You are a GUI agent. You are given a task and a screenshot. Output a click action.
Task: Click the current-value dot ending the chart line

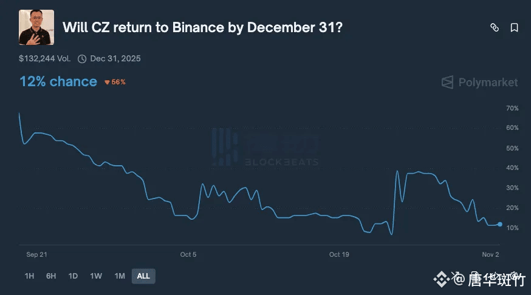(499, 224)
